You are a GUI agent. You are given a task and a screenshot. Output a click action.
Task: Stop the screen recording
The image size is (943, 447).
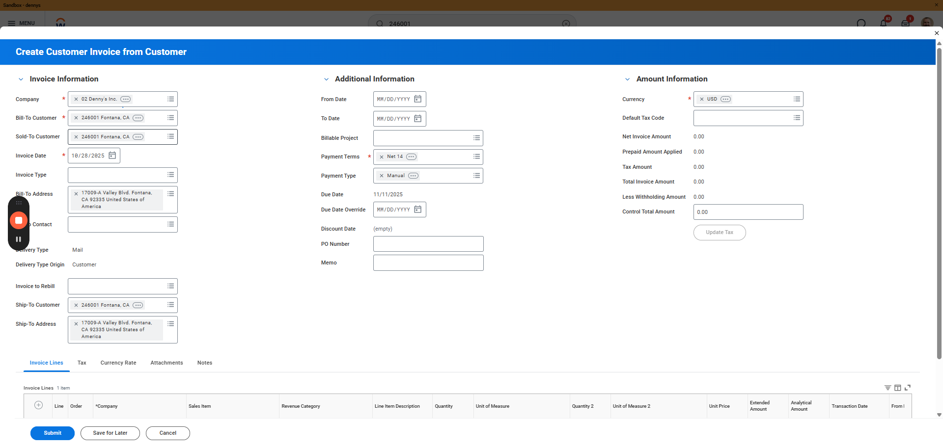[19, 221]
